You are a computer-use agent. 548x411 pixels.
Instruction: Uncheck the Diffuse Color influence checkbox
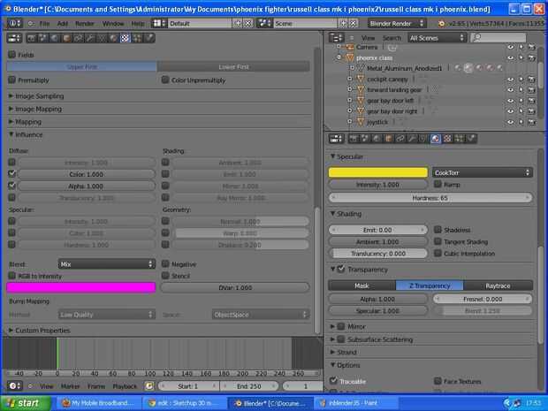[11, 174]
